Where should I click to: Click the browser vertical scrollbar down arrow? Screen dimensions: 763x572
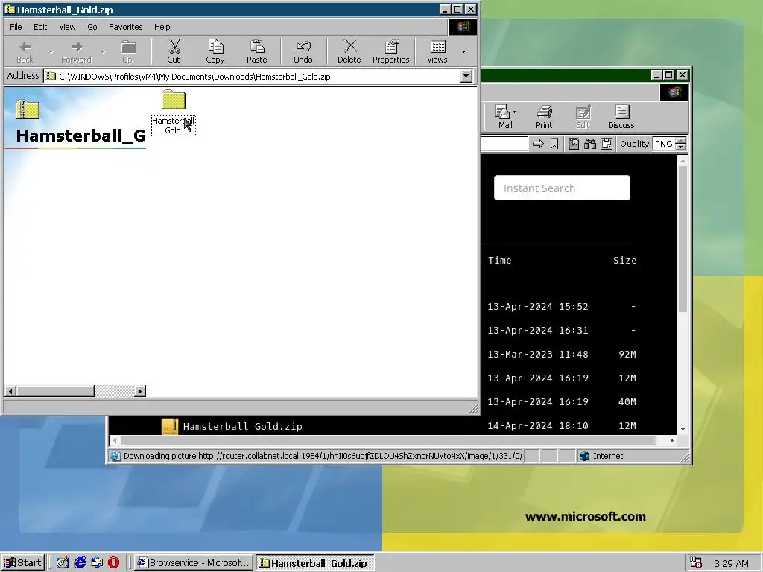click(683, 428)
